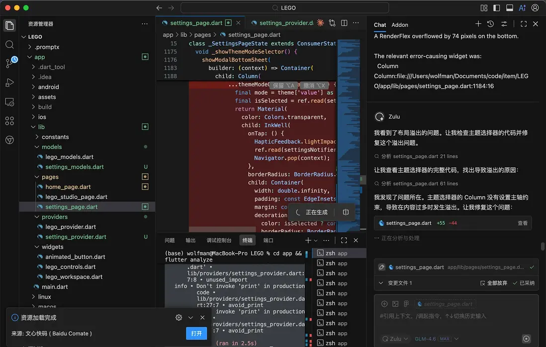The height and width of the screenshot is (347, 546).
Task: Click the blue 打开 button in notification
Action: pos(196,334)
